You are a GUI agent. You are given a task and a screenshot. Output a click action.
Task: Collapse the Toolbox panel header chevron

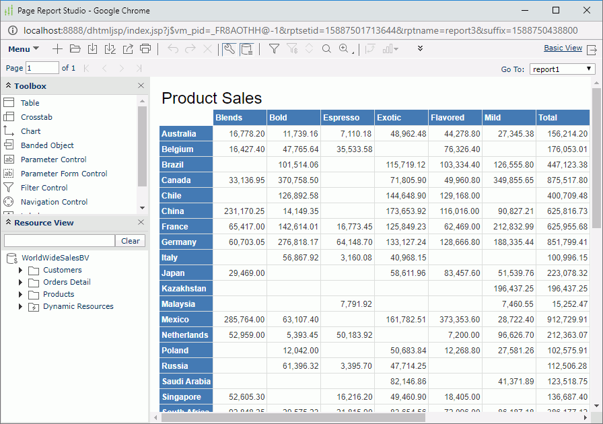pos(8,86)
